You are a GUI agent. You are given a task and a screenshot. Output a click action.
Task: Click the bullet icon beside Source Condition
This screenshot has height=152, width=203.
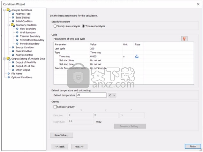pyautogui.click(x=13, y=47)
